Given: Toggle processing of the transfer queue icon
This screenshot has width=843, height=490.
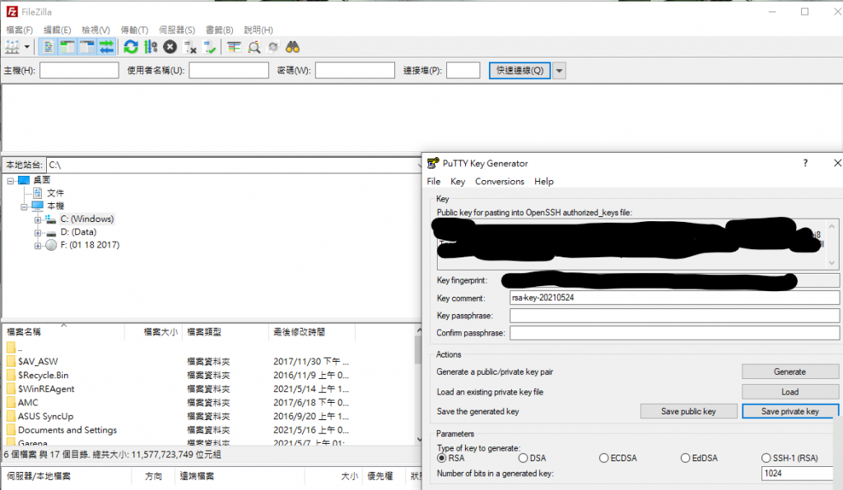Looking at the screenshot, I should click(151, 47).
